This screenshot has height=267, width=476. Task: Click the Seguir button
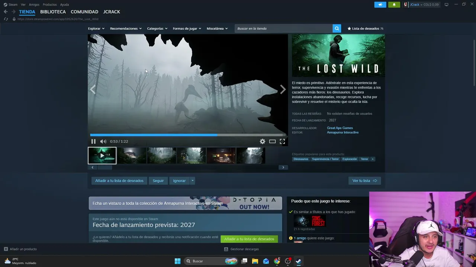[x=158, y=181]
